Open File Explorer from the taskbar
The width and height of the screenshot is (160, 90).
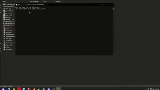[x=14, y=89]
